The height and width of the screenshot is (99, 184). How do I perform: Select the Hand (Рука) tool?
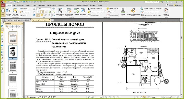(3, 12)
